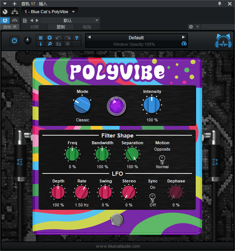Image resolution: width=235 pixels, height=251 pixels.
Task: Toggle the PolyVibe toolbar power bypass button
Action: 14,40
